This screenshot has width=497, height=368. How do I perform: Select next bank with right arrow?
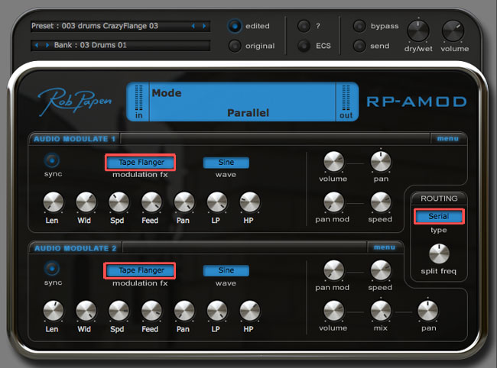pyautogui.click(x=47, y=45)
